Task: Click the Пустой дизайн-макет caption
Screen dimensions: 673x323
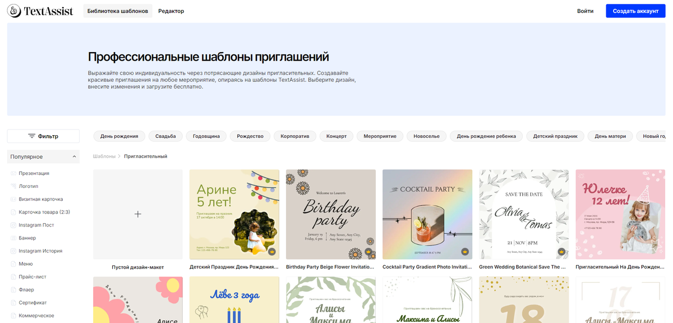Action: coord(138,267)
